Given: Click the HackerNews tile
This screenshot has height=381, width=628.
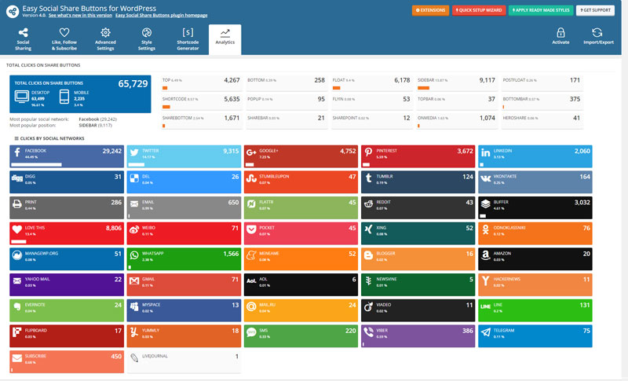Looking at the screenshot, I should click(x=535, y=285).
